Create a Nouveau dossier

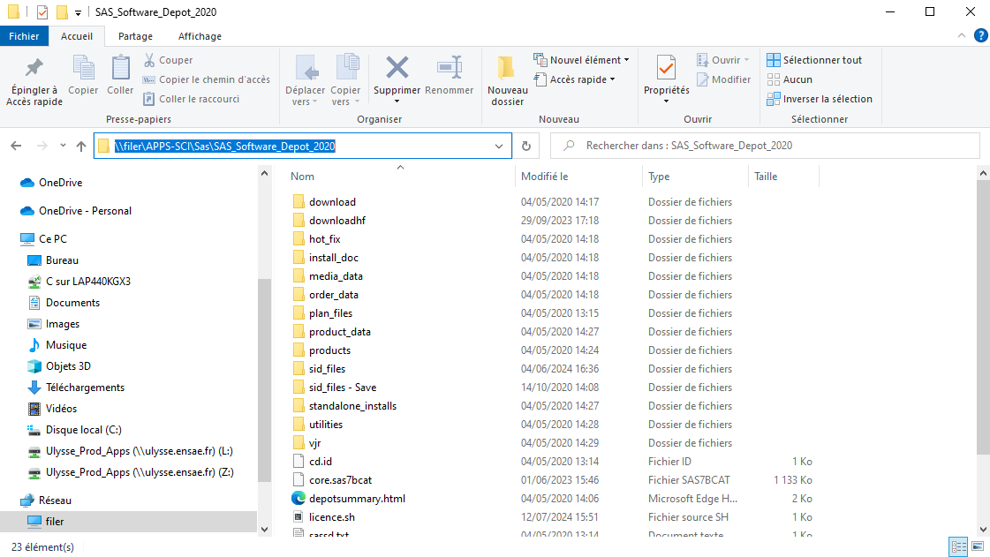[508, 80]
